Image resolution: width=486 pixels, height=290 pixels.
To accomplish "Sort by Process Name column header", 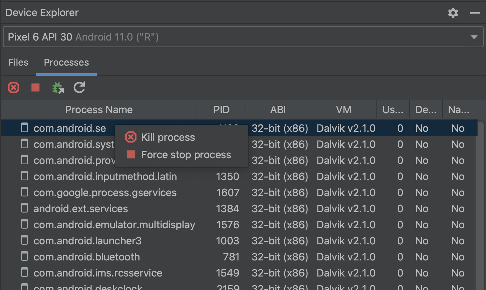I will pos(99,110).
